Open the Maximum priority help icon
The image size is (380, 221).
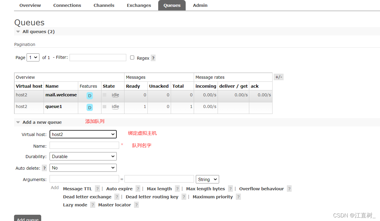coord(238,197)
